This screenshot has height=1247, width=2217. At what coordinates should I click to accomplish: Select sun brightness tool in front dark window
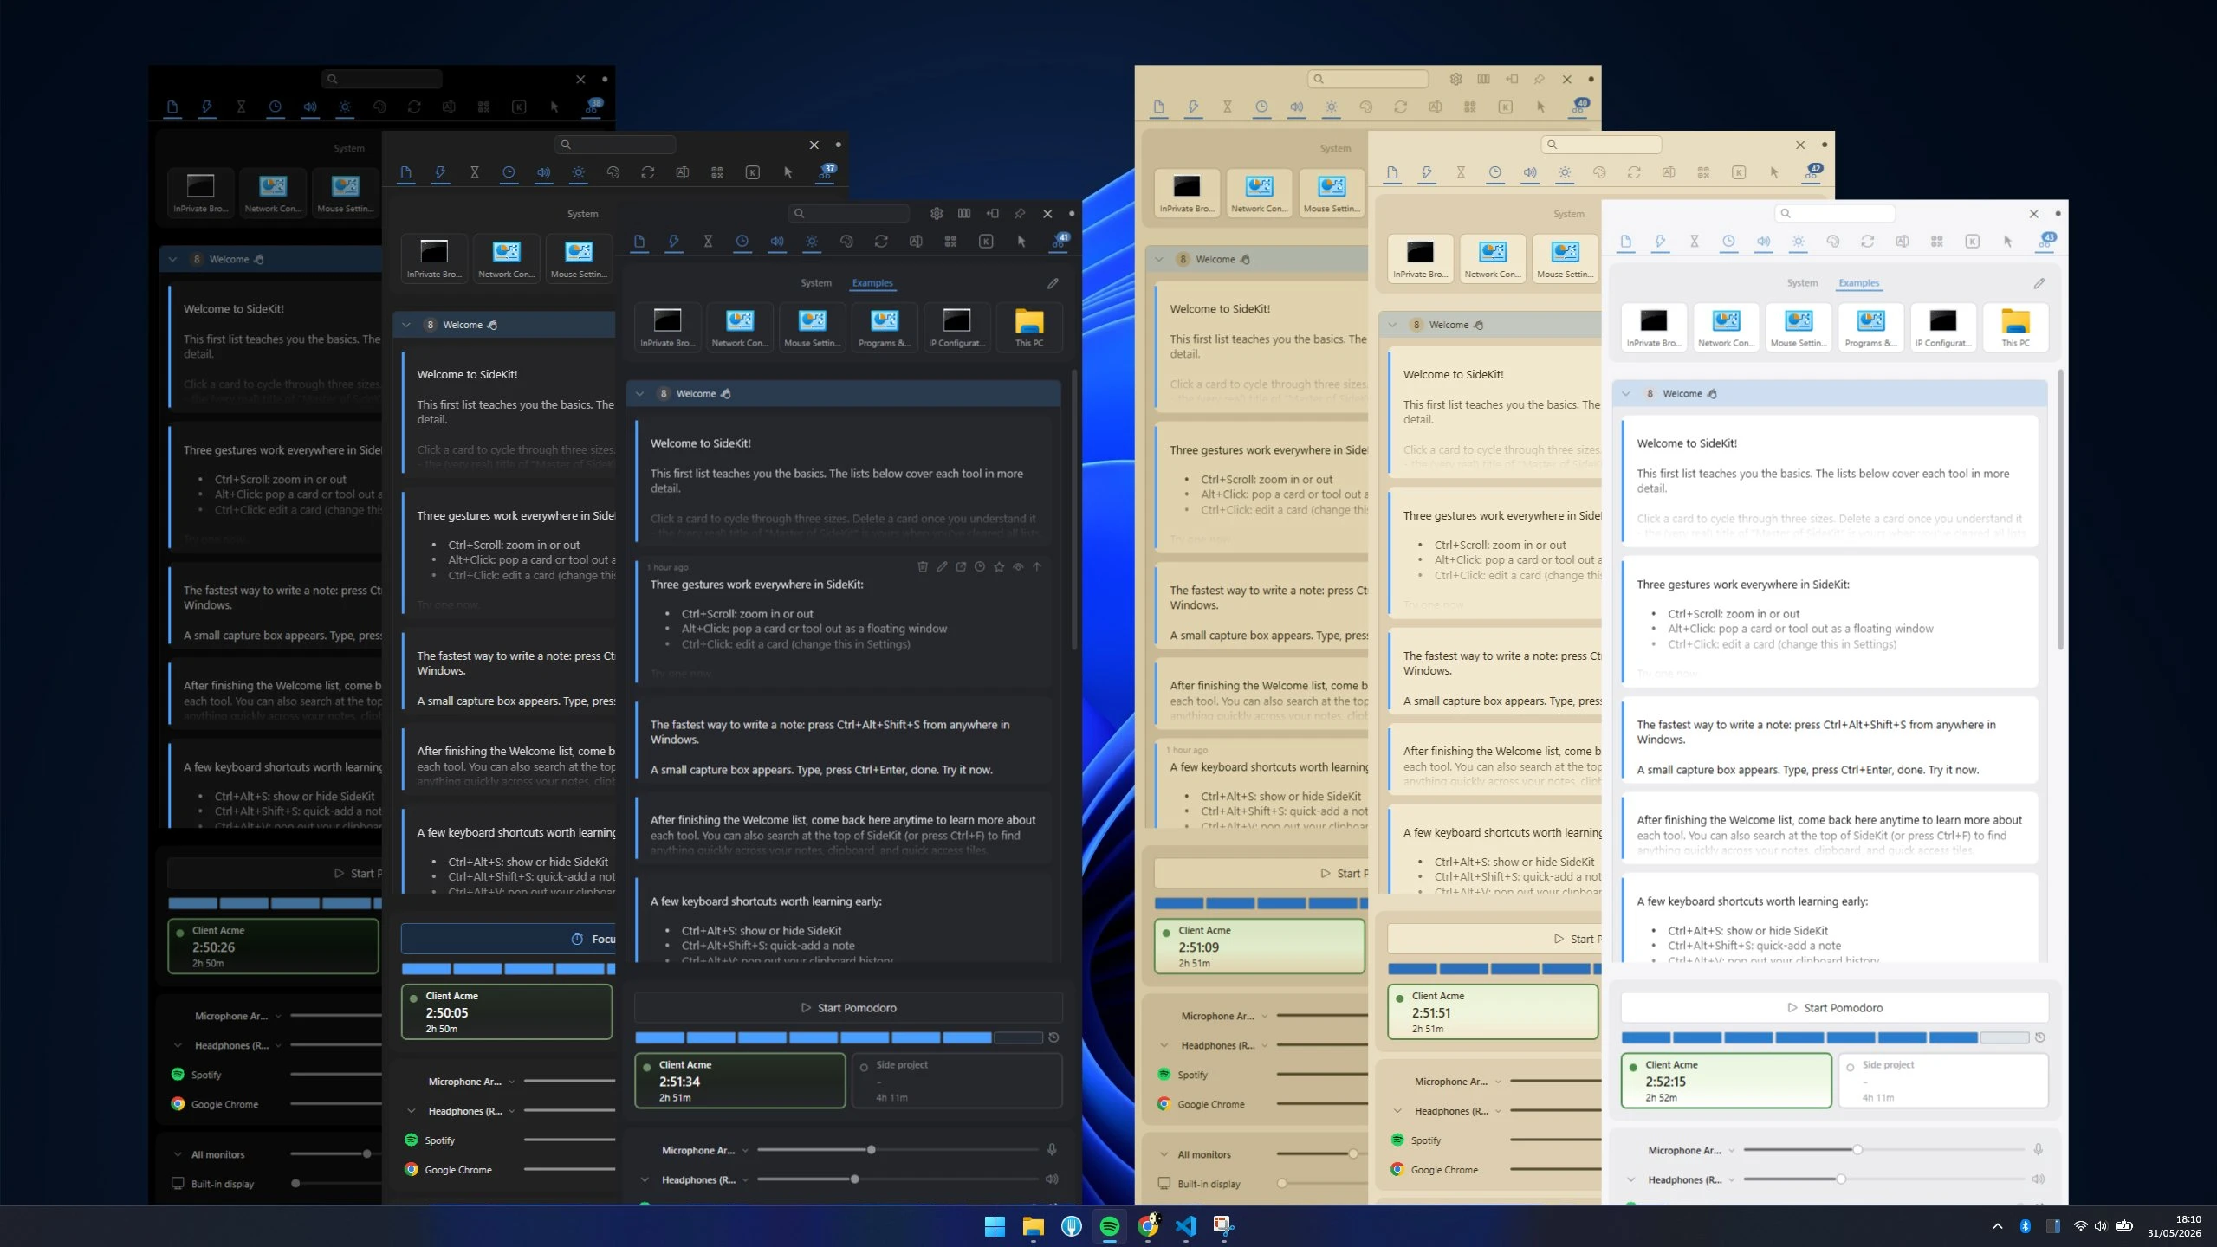(x=812, y=242)
